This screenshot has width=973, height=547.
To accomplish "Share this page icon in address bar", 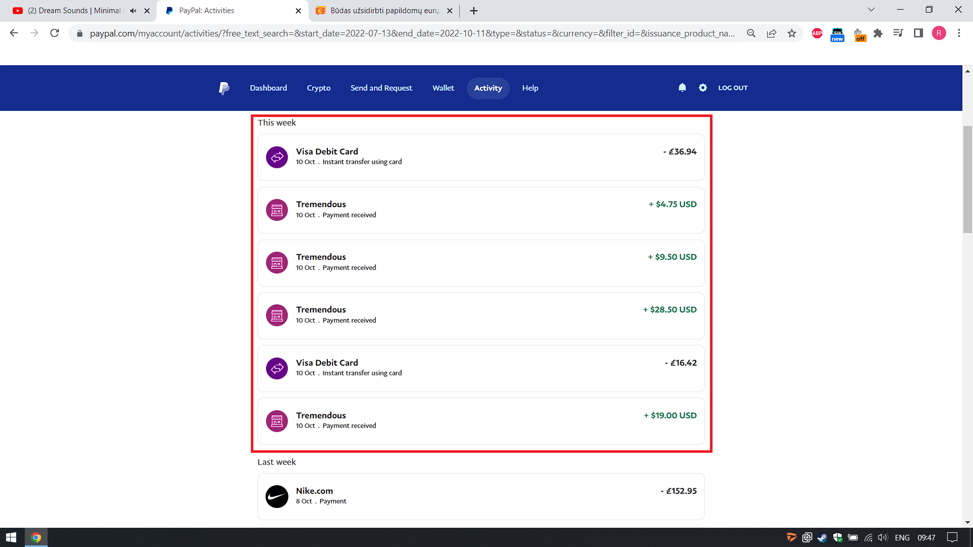I will pyautogui.click(x=771, y=33).
